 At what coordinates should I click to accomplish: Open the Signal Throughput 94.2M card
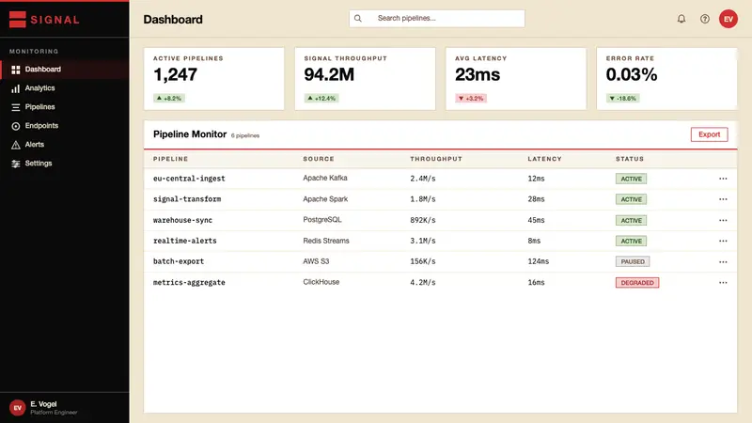point(365,79)
